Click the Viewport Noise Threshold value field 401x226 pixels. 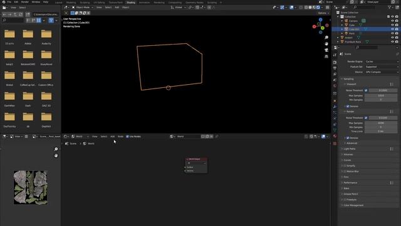pos(383,90)
